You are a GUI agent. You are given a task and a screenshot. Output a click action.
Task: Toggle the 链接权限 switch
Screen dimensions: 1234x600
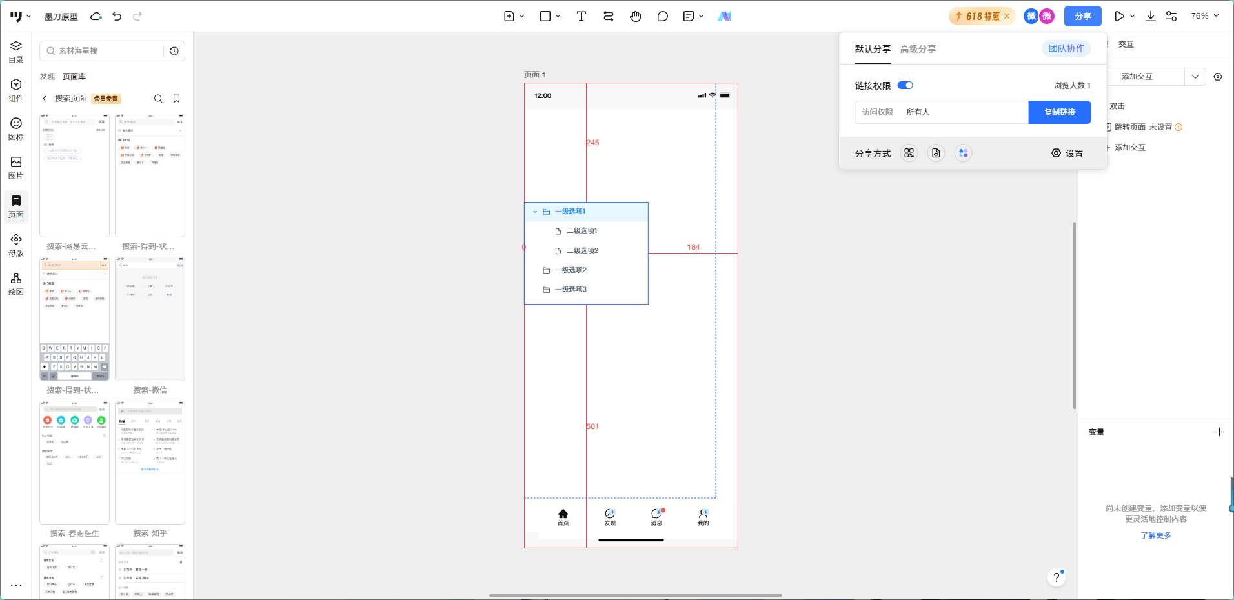pos(905,85)
